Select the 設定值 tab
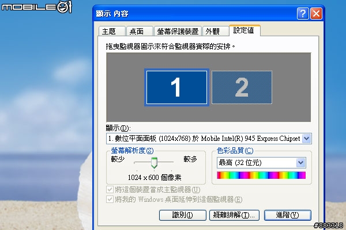This screenshot has width=346, height=230. [245, 30]
